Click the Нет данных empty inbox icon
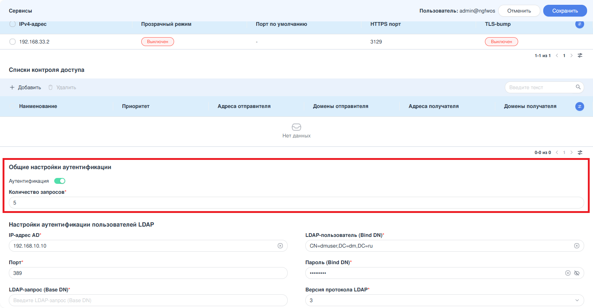 296,127
